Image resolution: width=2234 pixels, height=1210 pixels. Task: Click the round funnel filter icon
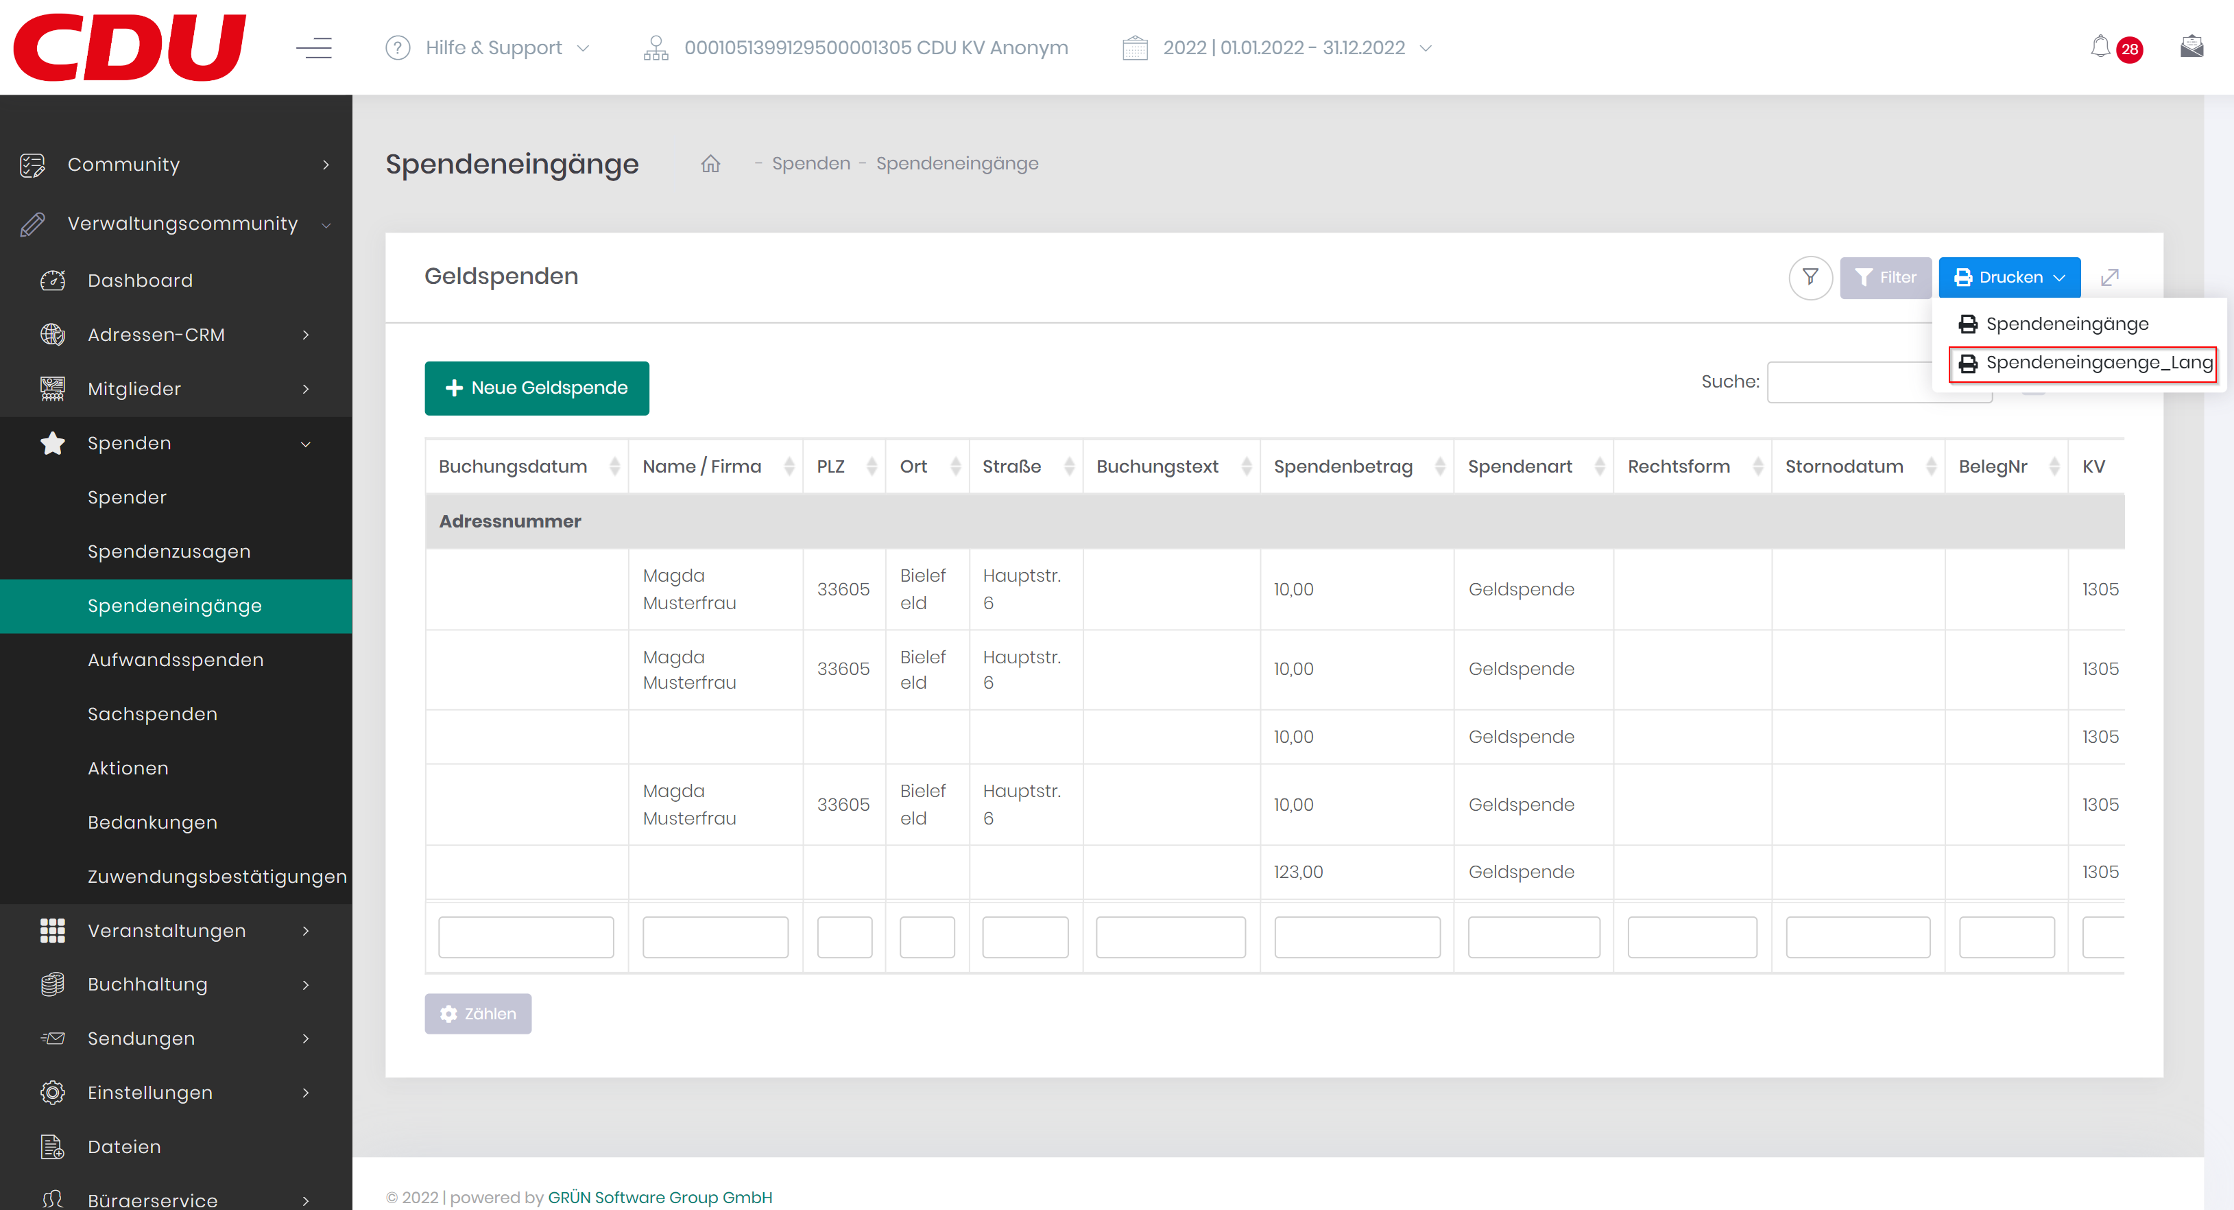coord(1810,278)
